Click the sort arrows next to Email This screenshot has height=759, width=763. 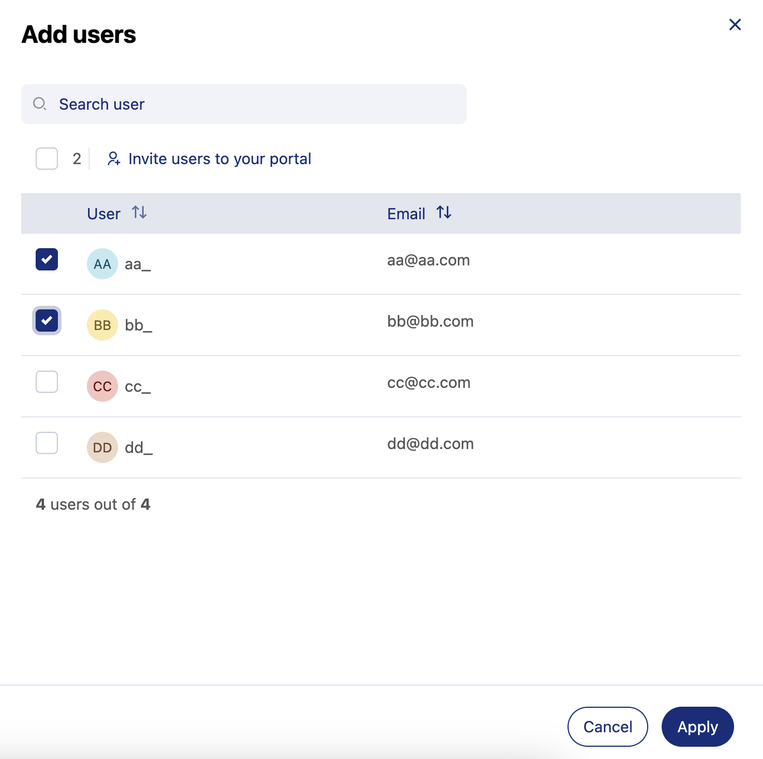[444, 213]
